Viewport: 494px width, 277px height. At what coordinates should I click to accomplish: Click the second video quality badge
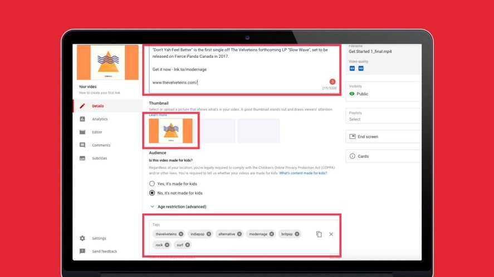[361, 68]
